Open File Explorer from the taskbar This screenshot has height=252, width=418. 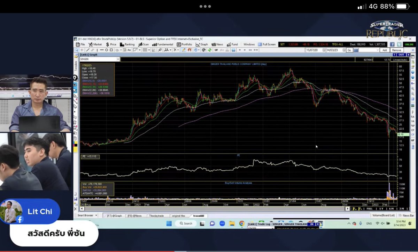(232, 224)
